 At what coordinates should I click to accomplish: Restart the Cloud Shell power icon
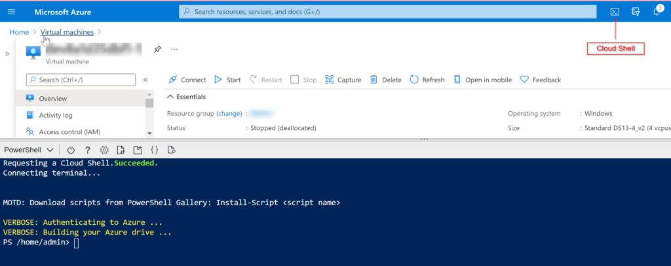[71, 150]
